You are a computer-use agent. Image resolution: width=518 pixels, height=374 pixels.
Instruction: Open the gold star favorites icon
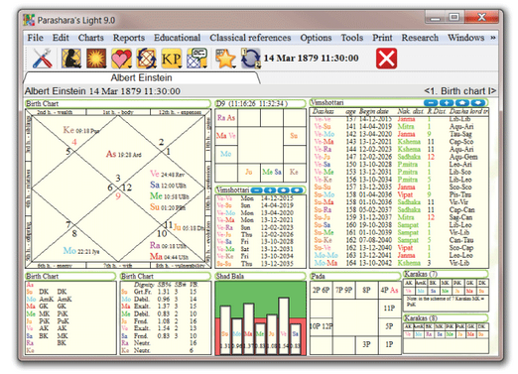click(x=225, y=59)
